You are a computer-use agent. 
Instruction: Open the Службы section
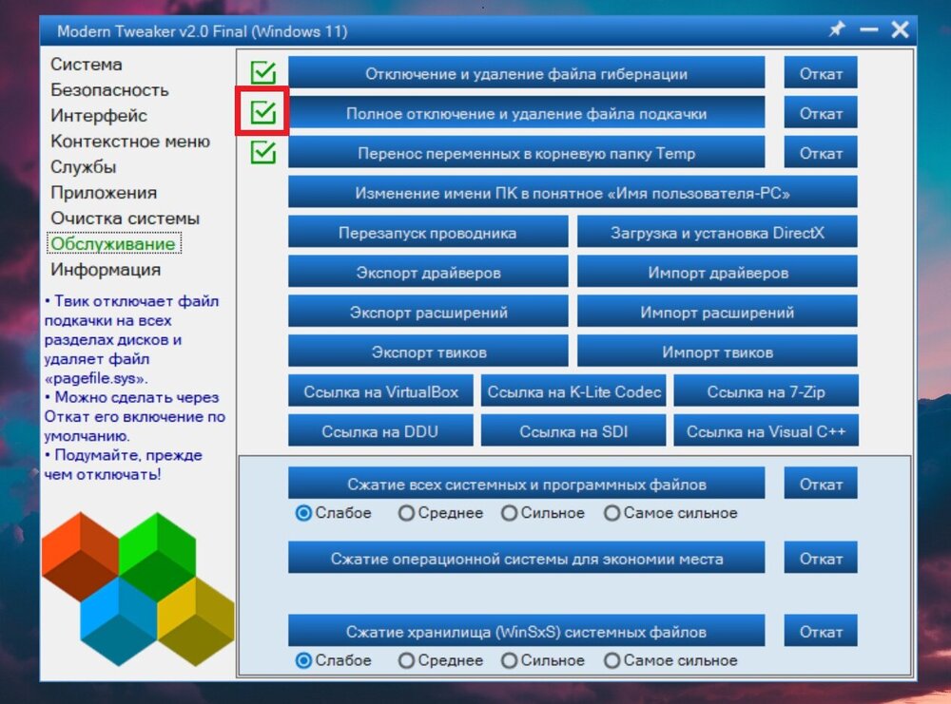pyautogui.click(x=83, y=166)
